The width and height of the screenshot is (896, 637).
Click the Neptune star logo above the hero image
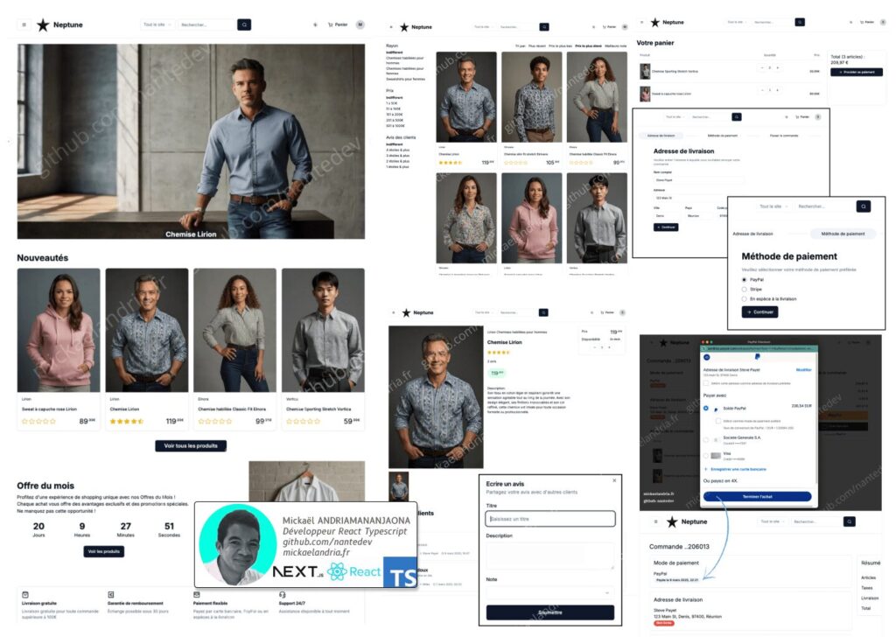(43, 25)
